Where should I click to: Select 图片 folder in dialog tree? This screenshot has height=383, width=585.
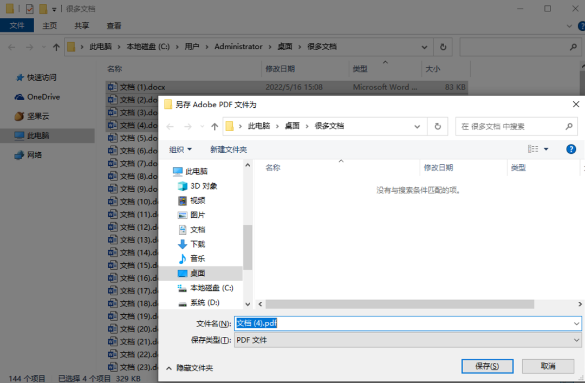click(x=197, y=215)
